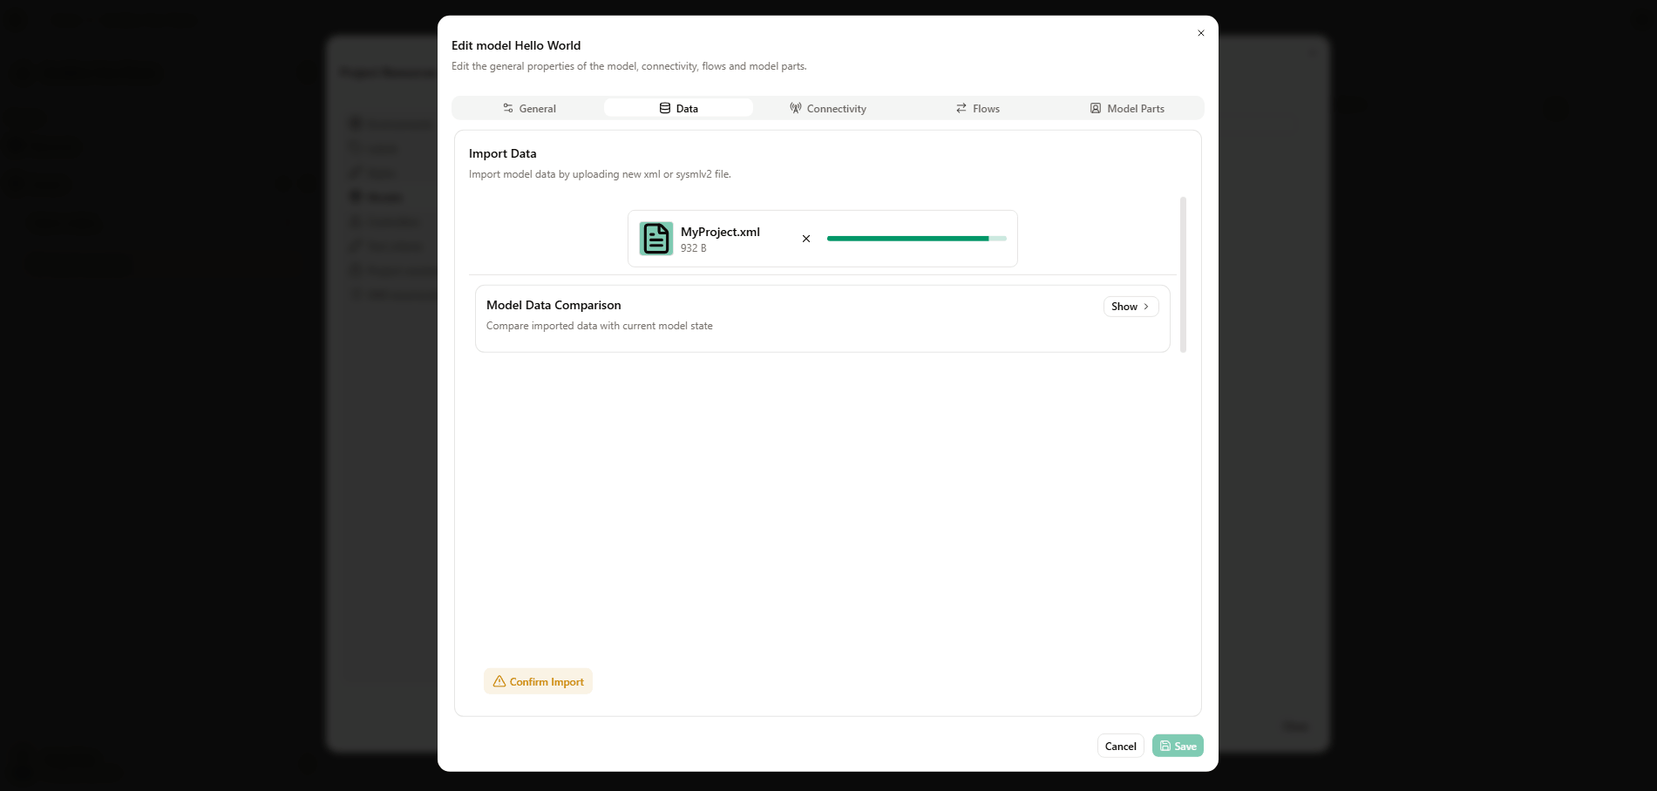Click the Model Data Comparison heading

tap(553, 305)
